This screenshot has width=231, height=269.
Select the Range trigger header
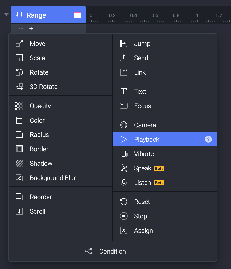(x=36, y=15)
